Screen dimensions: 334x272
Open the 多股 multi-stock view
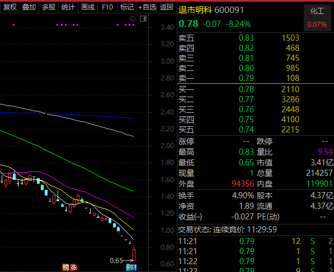pos(49,7)
